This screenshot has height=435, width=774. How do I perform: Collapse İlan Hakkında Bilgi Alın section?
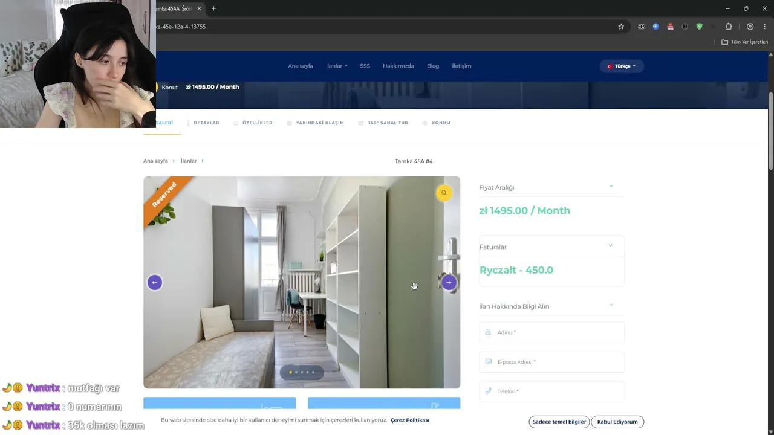[x=611, y=305]
